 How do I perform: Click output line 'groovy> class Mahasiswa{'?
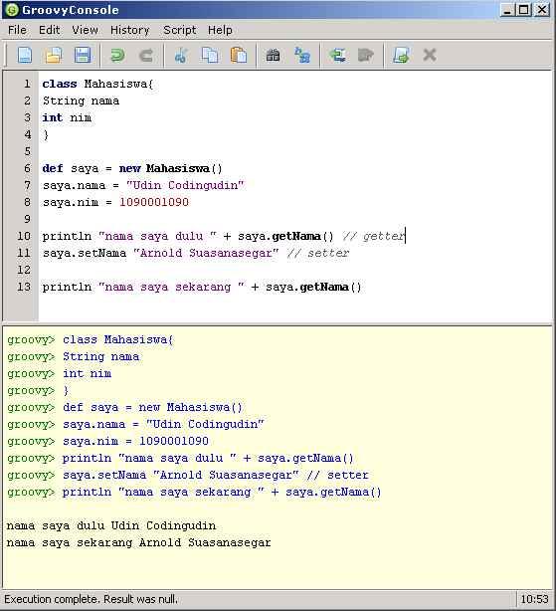click(x=91, y=339)
